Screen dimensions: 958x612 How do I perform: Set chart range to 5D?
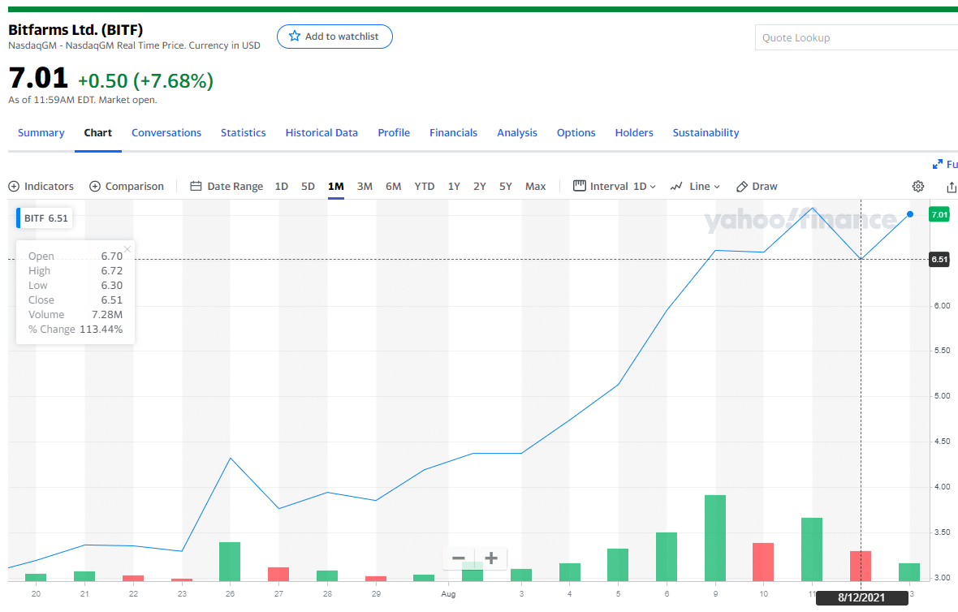308,187
